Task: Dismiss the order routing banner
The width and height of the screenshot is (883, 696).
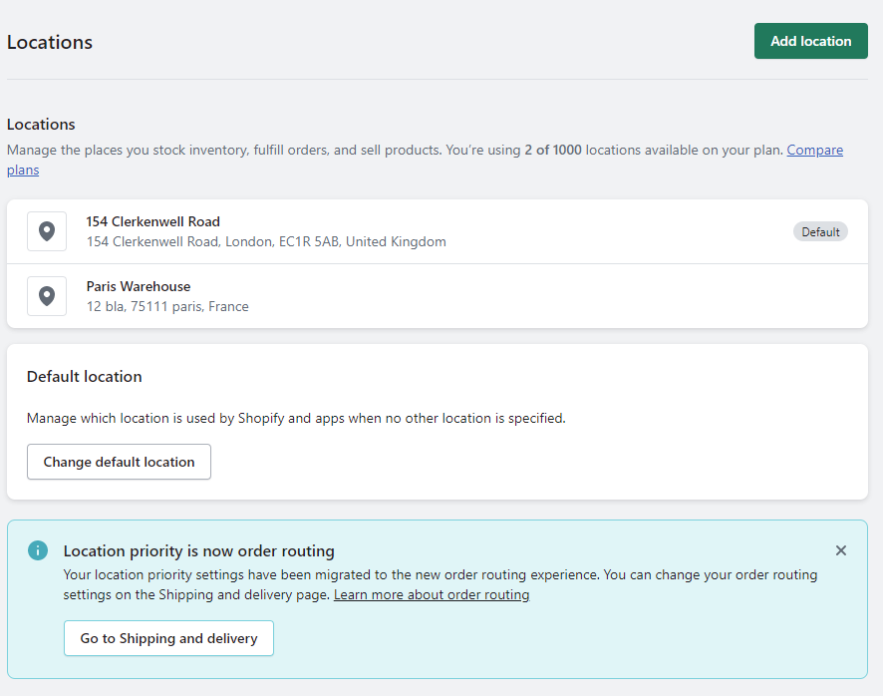Action: [x=840, y=550]
